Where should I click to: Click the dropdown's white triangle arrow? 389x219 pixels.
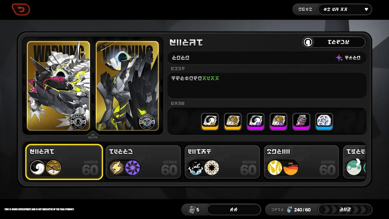click(x=366, y=10)
